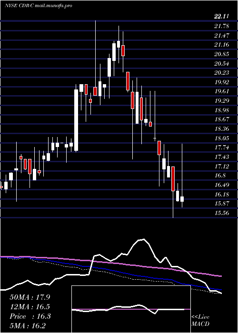Click the 18.67 price axis label
Screen dimensions: 238x333
[x=222, y=119]
